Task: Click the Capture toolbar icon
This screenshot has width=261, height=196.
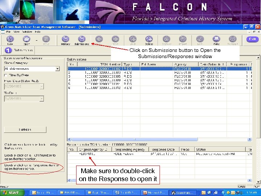Action: [166, 40]
